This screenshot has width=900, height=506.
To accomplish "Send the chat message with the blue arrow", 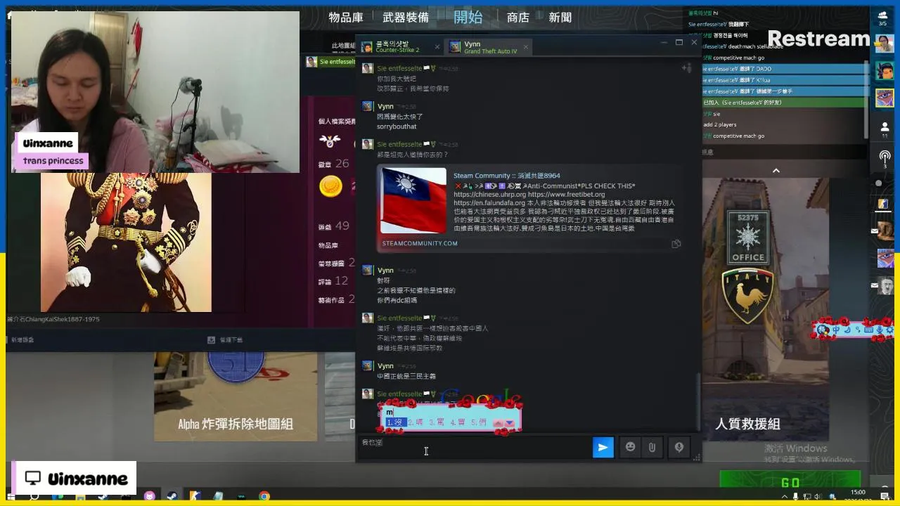I will pos(603,447).
